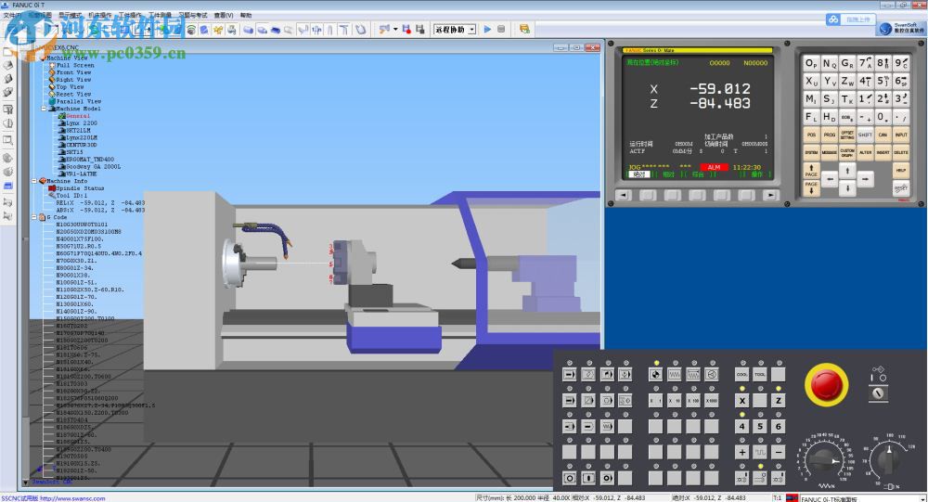Open the File menu (文件)

point(11,15)
